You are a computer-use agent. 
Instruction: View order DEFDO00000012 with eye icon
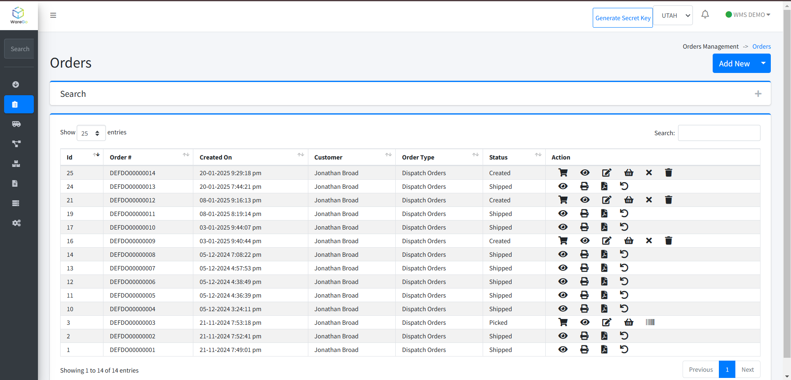(585, 200)
